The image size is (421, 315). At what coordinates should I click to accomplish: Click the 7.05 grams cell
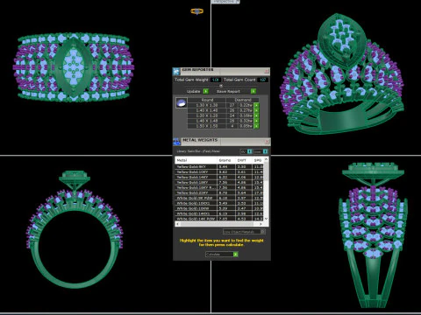[x=226, y=219]
